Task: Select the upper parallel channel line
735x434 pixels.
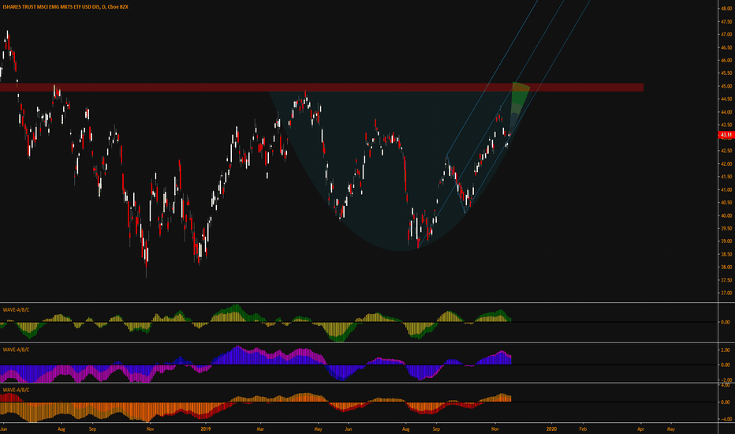Action: coord(492,77)
